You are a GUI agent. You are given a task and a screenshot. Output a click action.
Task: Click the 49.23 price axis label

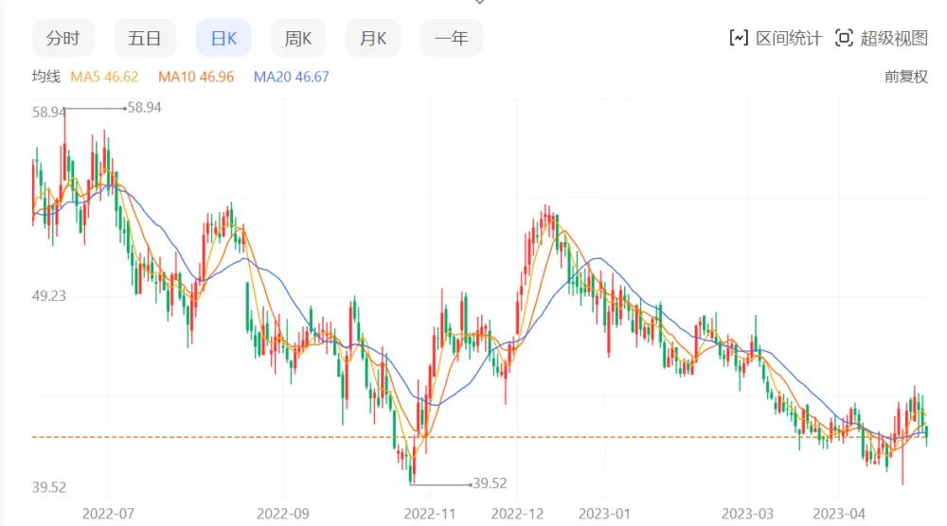point(49,296)
